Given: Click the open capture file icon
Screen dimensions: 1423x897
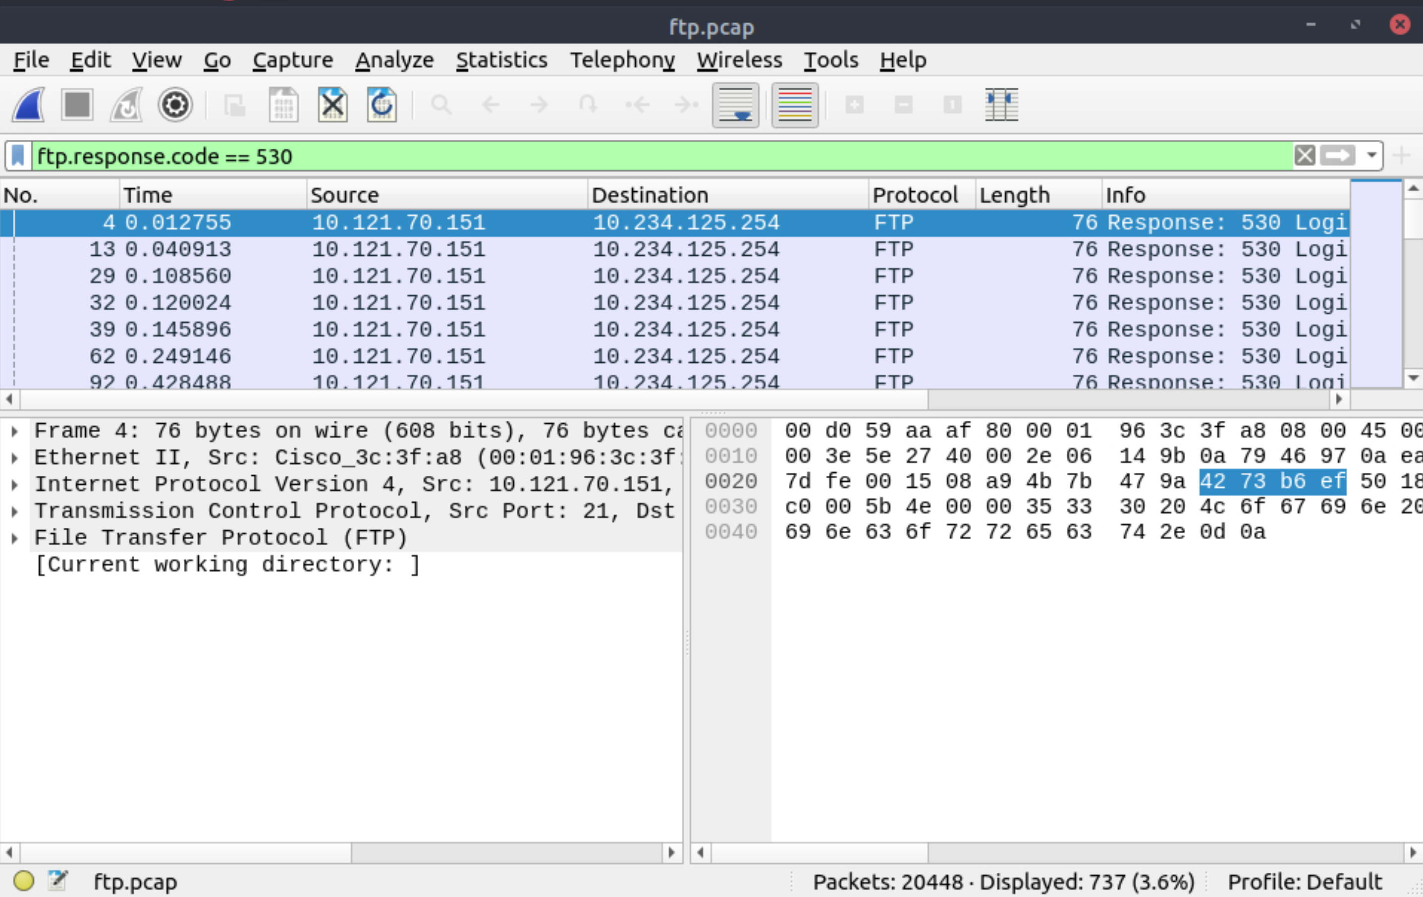Looking at the screenshot, I should [234, 105].
